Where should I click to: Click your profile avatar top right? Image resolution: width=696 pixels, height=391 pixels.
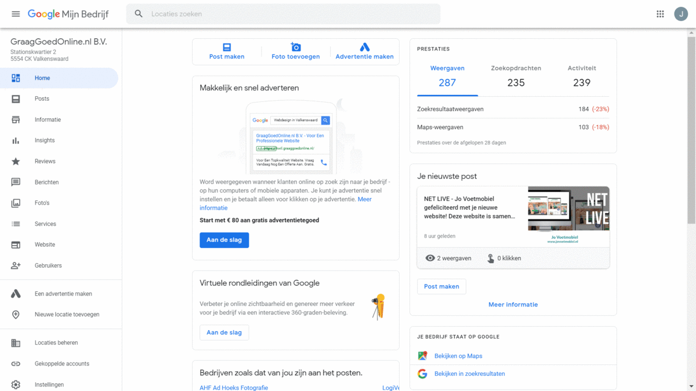pyautogui.click(x=681, y=13)
